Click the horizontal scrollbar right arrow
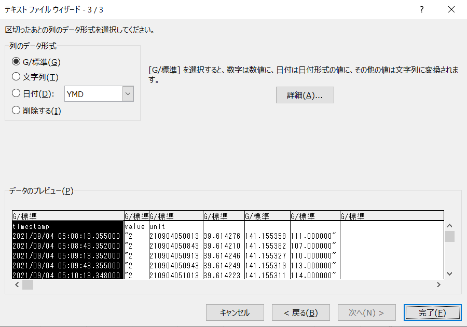Screen dimensions: 467x327 [x=438, y=284]
